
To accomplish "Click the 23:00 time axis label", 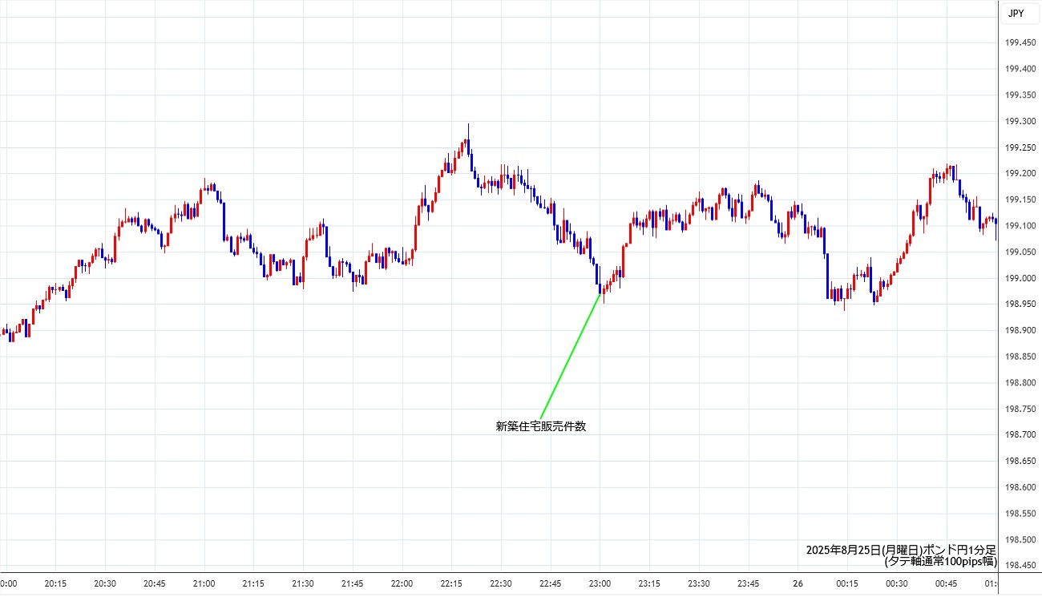I will click(x=600, y=583).
